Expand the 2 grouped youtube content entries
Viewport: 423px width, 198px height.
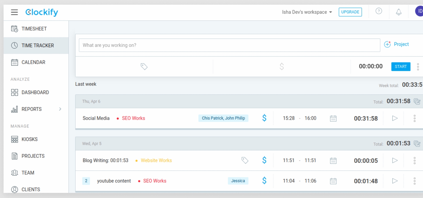pos(86,181)
